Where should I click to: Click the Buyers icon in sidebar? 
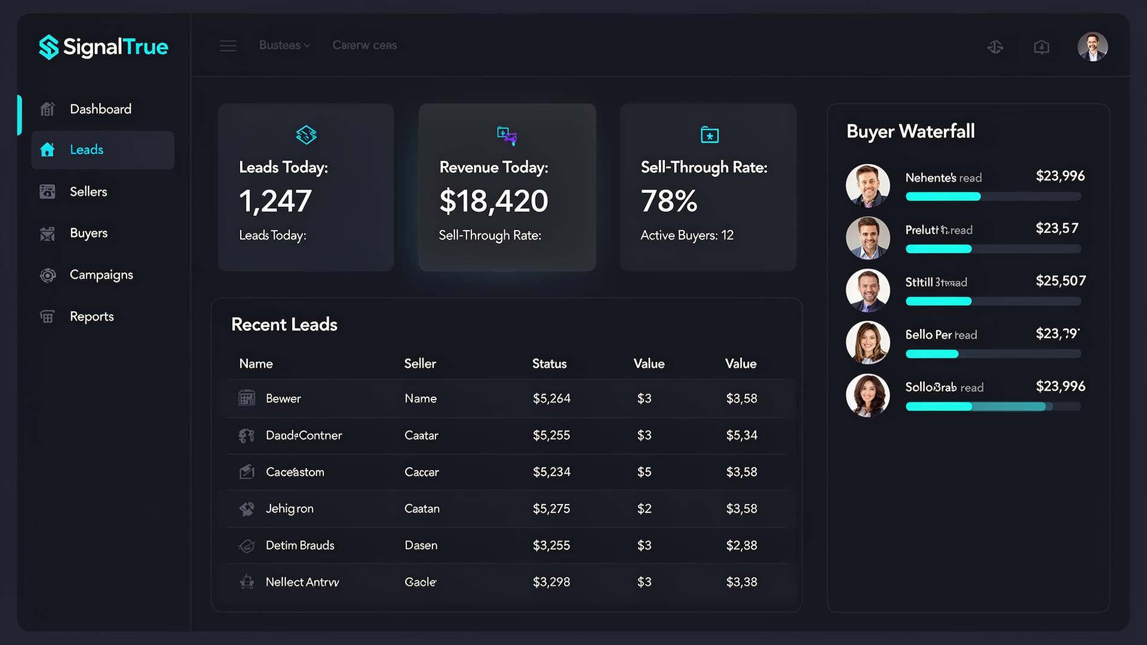[47, 234]
